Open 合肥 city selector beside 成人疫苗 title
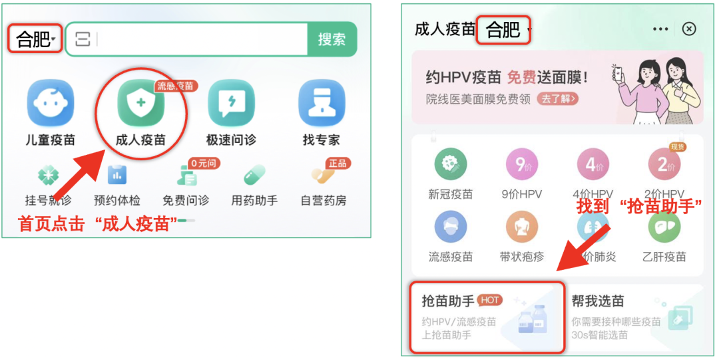The height and width of the screenshot is (361, 719). 504,30
